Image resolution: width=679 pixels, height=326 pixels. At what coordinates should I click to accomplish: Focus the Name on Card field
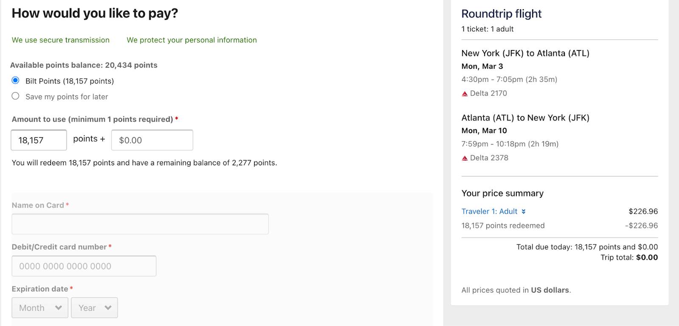tap(140, 224)
